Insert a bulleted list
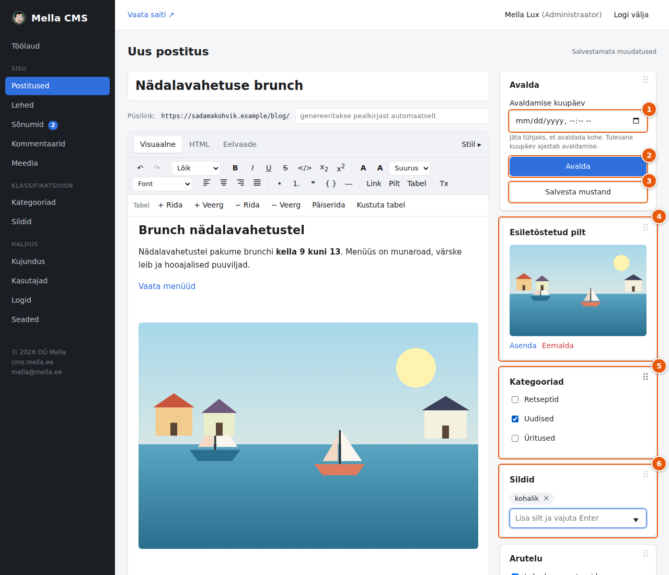669x575 pixels. [280, 183]
